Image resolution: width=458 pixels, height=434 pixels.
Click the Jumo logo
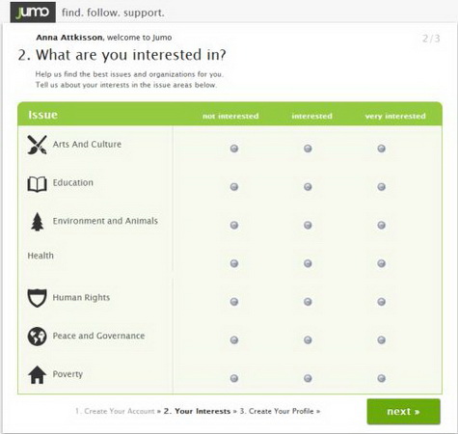tap(33, 13)
